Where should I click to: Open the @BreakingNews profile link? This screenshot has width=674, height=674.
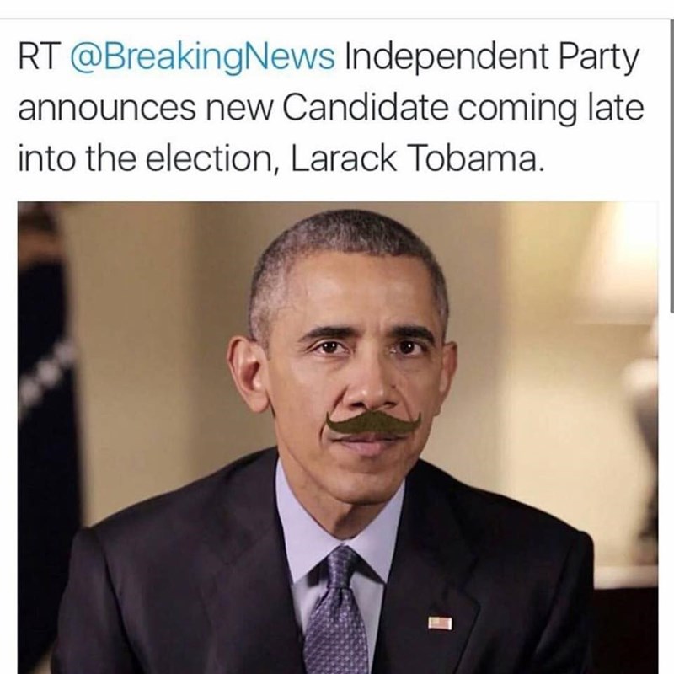201,57
